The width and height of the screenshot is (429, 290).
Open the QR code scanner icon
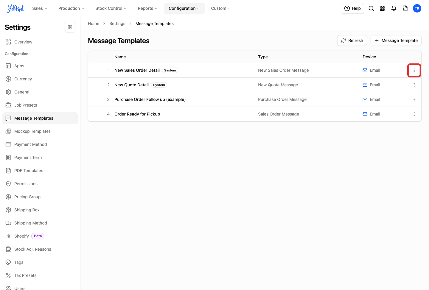coord(383,8)
